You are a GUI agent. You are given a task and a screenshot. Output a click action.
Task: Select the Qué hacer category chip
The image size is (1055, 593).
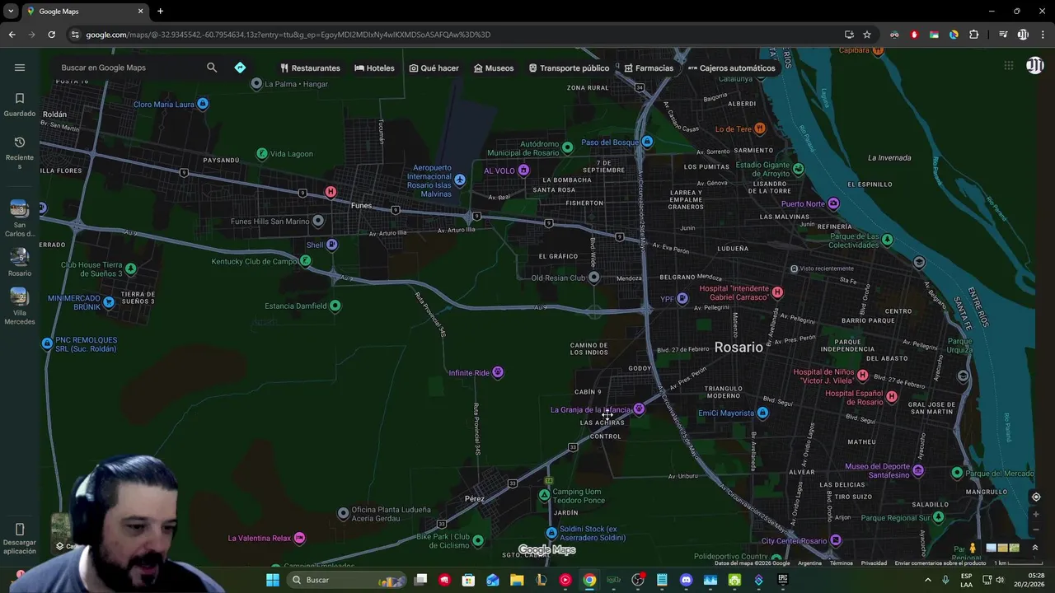(x=434, y=68)
